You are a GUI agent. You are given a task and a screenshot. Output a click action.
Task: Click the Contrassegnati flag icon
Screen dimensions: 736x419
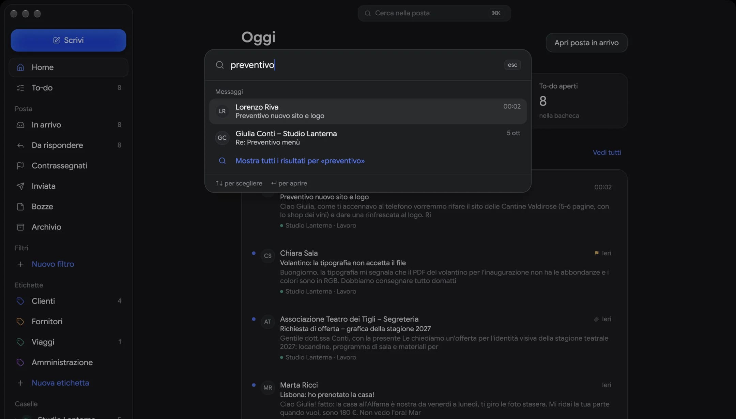20,166
